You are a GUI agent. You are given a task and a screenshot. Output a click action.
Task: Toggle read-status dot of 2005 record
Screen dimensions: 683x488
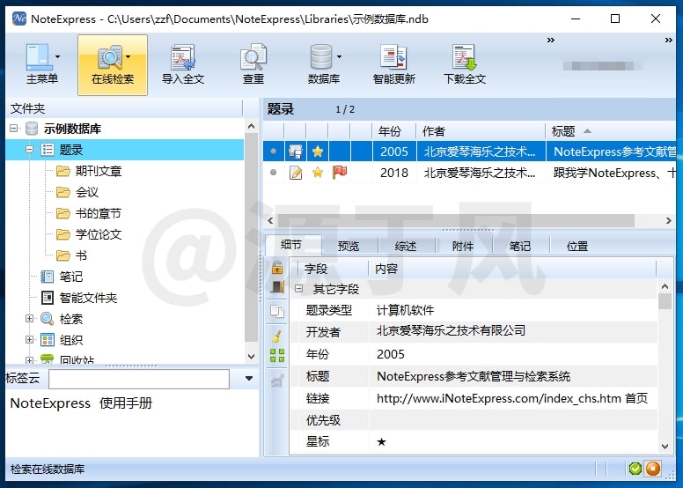(273, 152)
